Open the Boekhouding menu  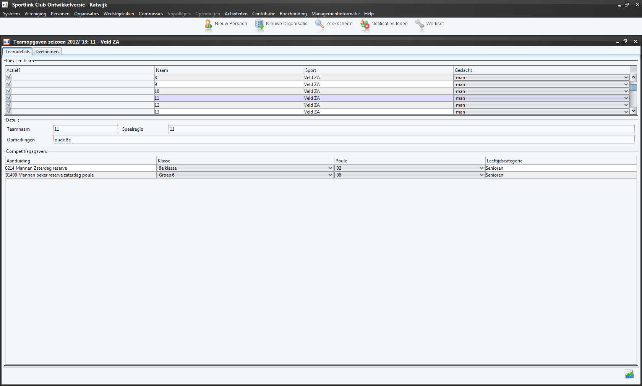[x=293, y=14]
